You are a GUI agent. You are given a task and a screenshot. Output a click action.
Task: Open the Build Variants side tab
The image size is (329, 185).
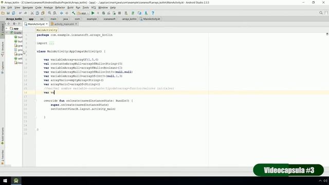[3, 136]
